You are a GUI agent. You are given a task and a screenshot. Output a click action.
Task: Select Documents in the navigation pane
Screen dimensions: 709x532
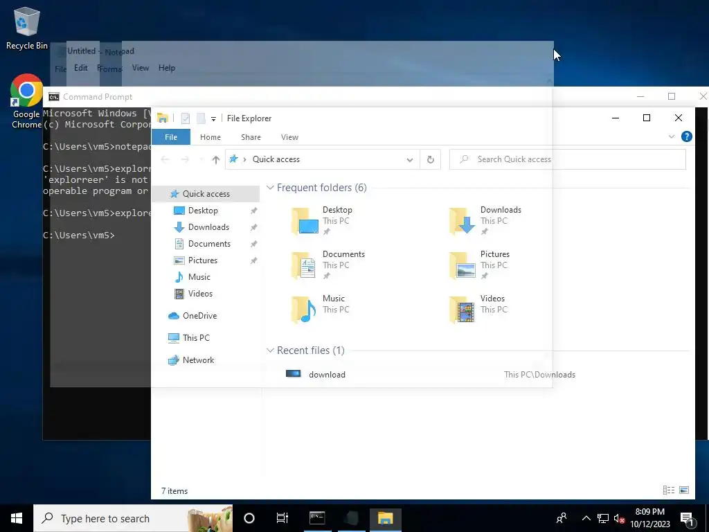click(209, 244)
